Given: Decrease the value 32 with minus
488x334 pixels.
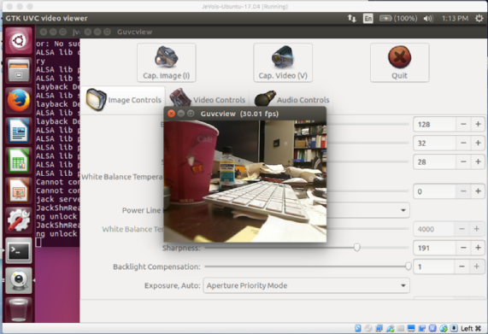Looking at the screenshot, I should 463,143.
